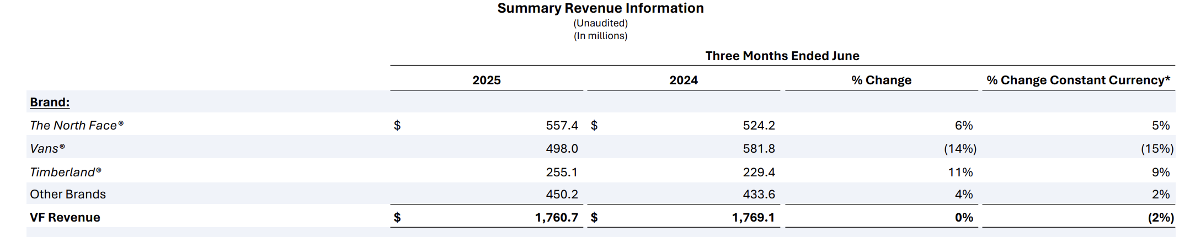Click VF Revenue 0% change cell
The width and height of the screenshot is (1195, 237).
point(964,217)
